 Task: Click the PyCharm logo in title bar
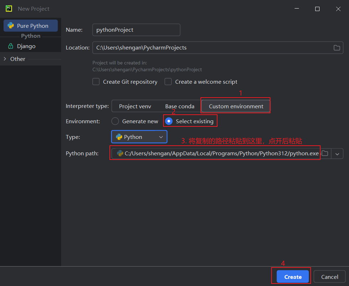9,9
